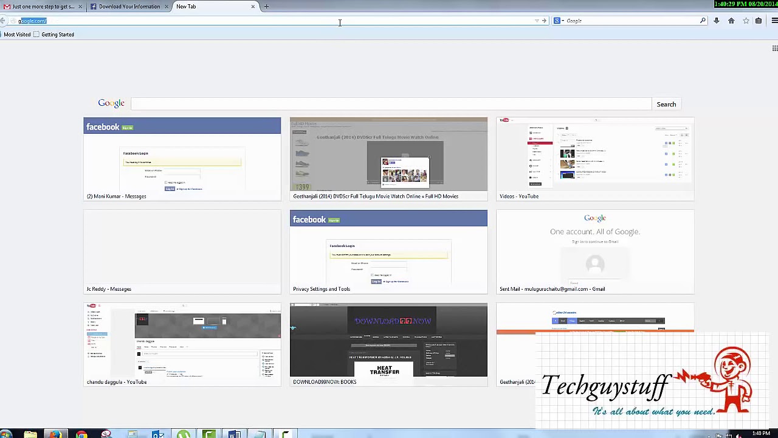Screen dimensions: 778x438
Task: Click the Downloads arrow icon in toolbar
Action: coord(716,21)
